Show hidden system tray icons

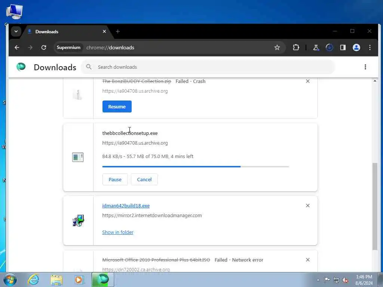tap(318, 280)
